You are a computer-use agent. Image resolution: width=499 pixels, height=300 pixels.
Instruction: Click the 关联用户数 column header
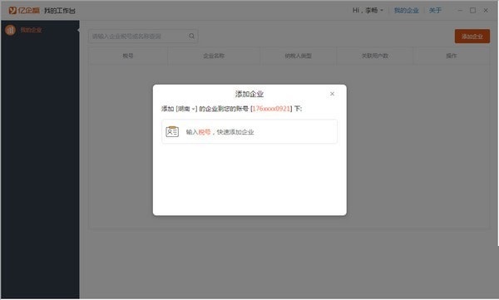pyautogui.click(x=375, y=56)
